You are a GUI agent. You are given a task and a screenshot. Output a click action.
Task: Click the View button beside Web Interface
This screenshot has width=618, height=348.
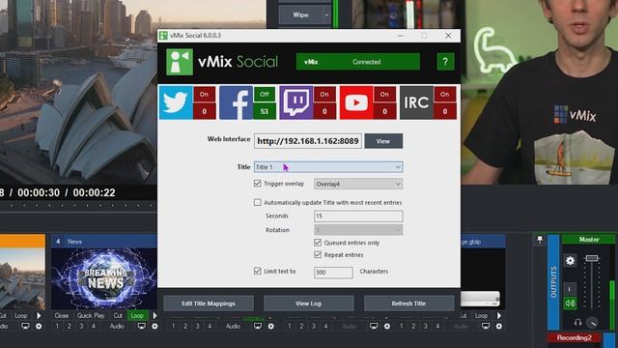pyautogui.click(x=383, y=141)
